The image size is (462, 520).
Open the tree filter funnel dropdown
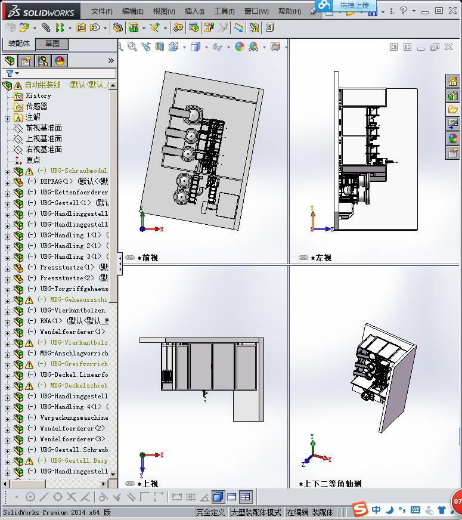pyautogui.click(x=13, y=73)
